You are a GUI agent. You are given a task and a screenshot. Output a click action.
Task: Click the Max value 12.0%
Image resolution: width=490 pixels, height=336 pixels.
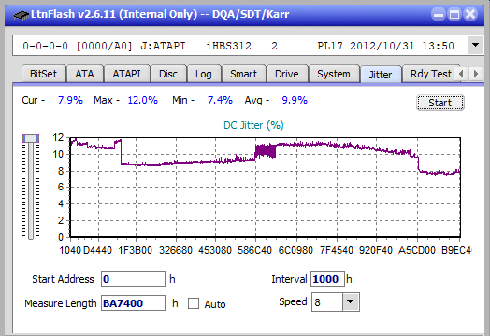[x=142, y=100]
